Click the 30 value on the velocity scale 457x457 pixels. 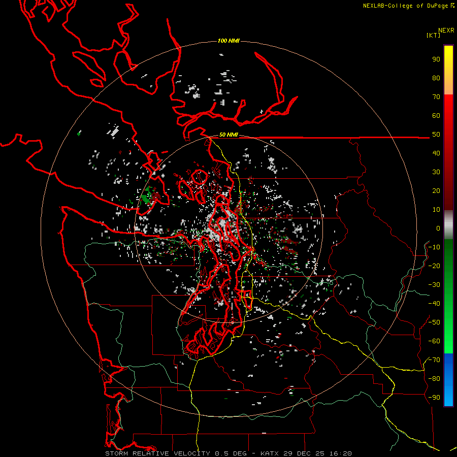pos(436,172)
